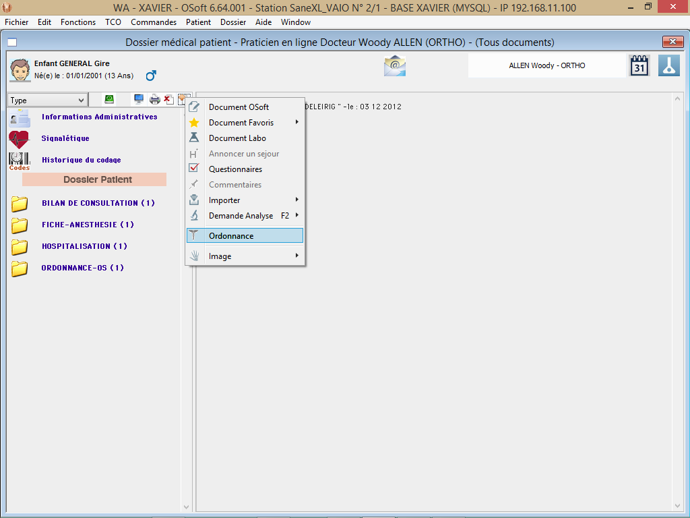Image resolution: width=690 pixels, height=518 pixels.
Task: Open the Edit menu
Action: click(x=44, y=22)
